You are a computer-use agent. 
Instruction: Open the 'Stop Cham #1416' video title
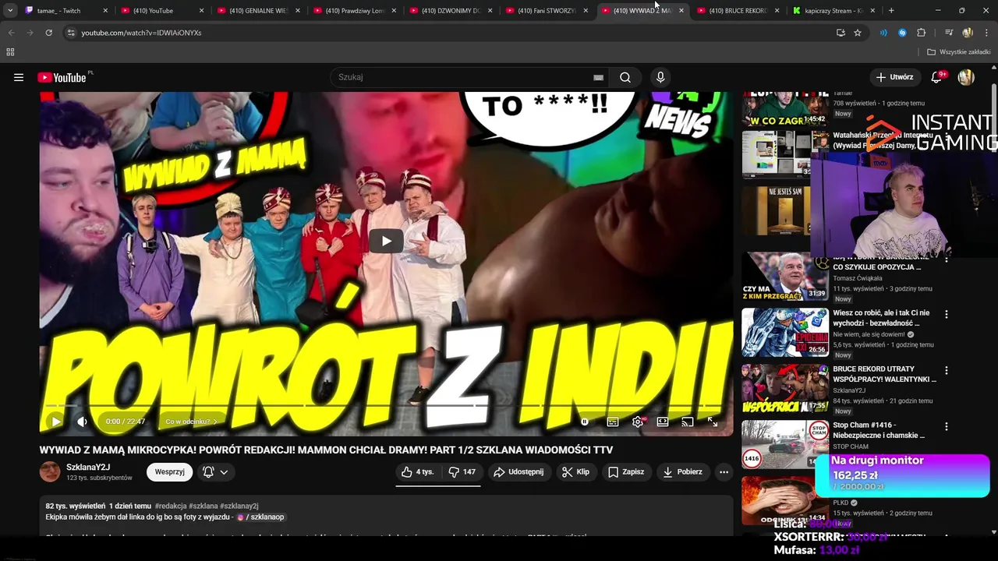(878, 430)
